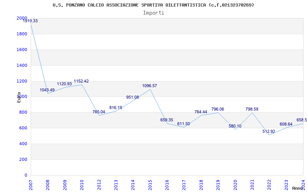The width and height of the screenshot is (307, 192).
Task: Click the 1200 y-axis tick label
Action: 22,81
